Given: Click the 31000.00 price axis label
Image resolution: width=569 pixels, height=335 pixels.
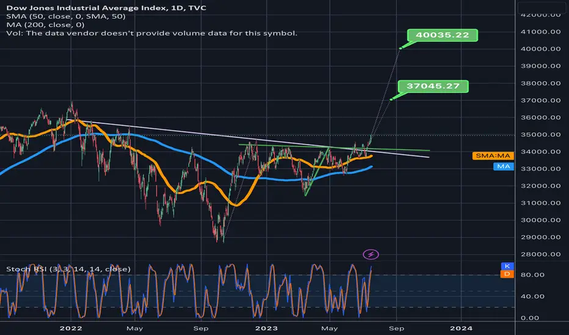Looking at the screenshot, I should pyautogui.click(x=541, y=203).
